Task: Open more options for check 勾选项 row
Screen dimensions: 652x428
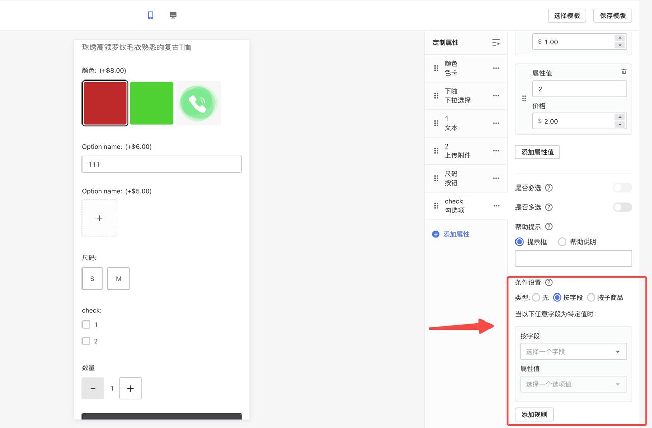Action: tap(496, 206)
